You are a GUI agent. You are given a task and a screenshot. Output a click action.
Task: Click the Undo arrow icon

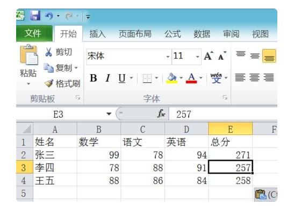coord(49,16)
